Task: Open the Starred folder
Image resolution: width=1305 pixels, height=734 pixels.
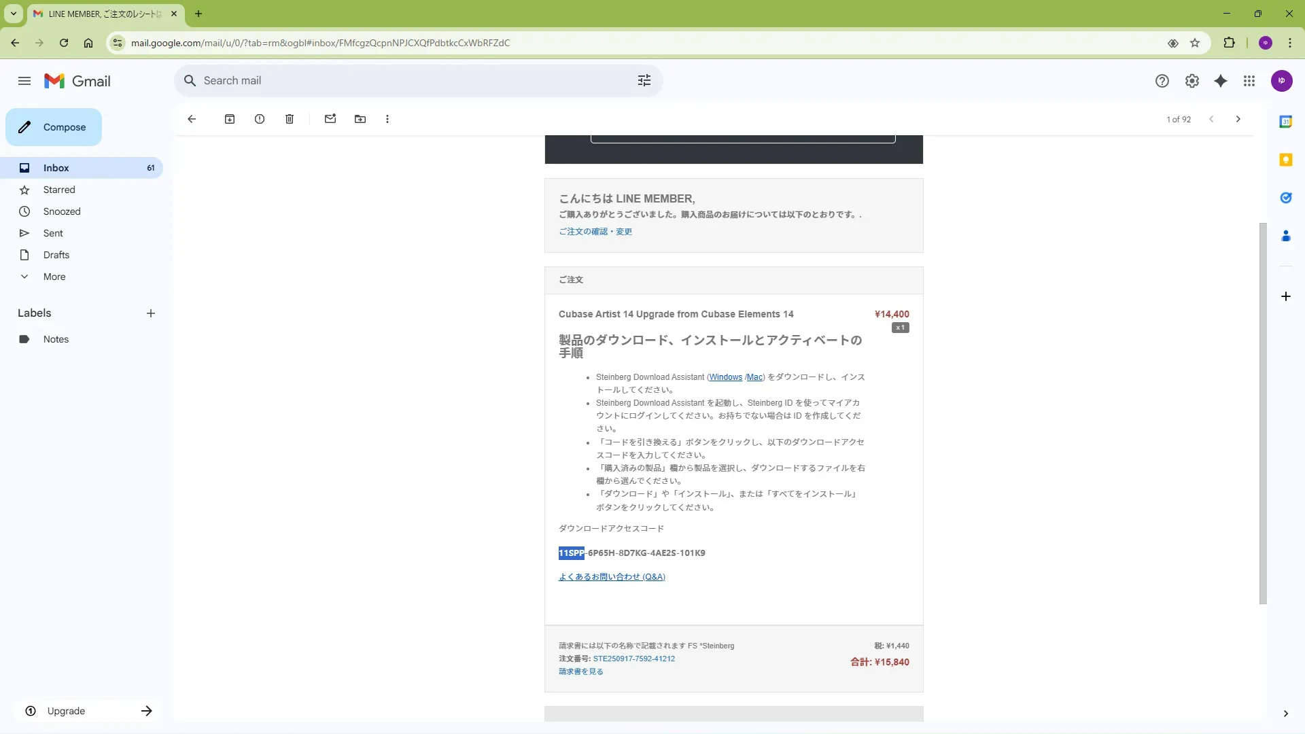Action: (59, 190)
